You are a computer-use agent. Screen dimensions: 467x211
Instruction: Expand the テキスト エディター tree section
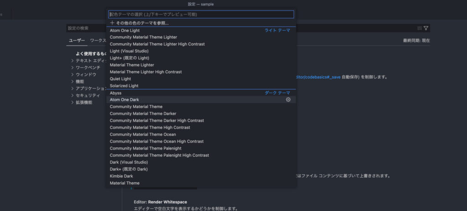point(73,61)
